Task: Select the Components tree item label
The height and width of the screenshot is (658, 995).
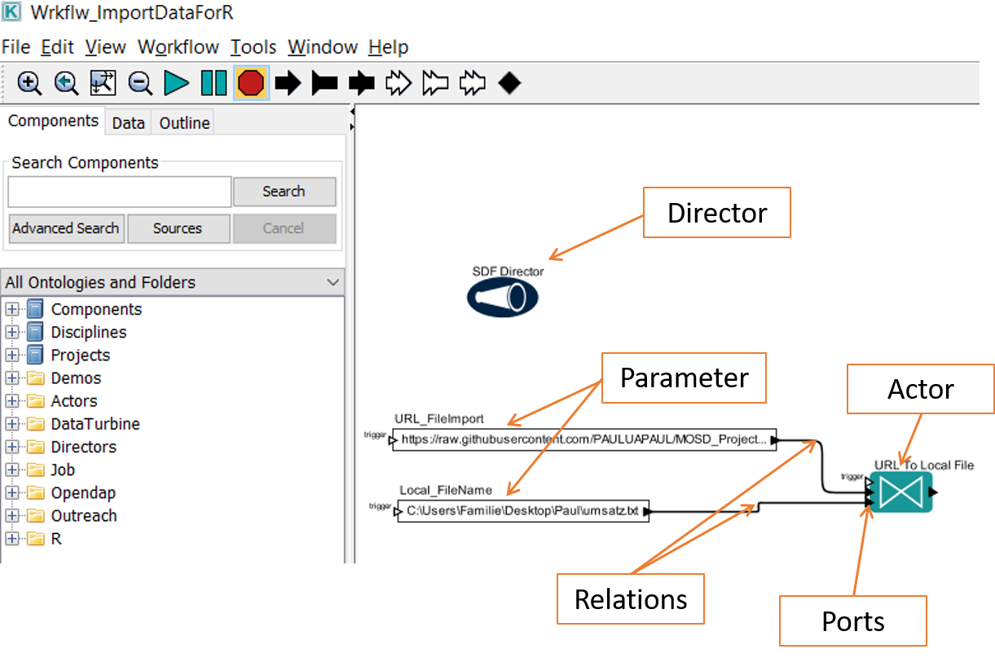Action: click(96, 309)
